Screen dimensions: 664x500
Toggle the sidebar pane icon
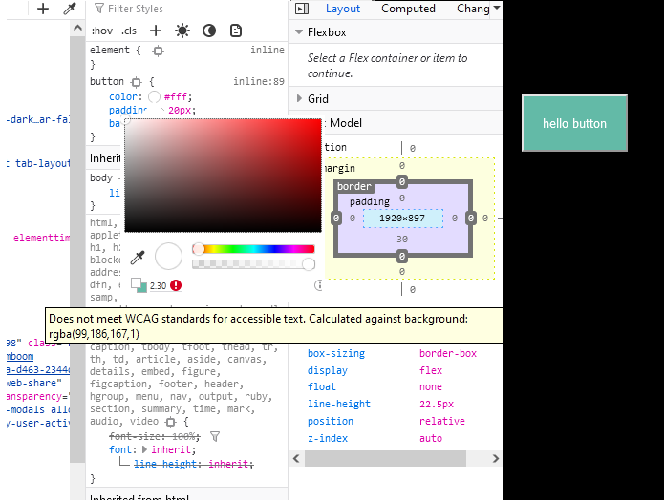(x=302, y=9)
